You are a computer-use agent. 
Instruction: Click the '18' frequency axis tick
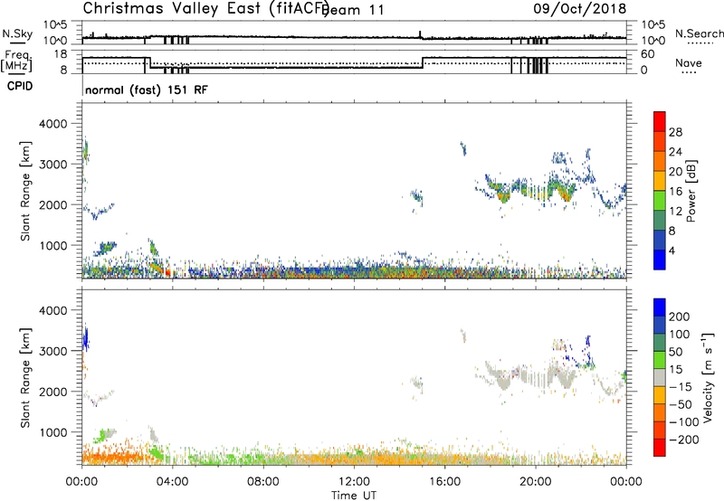61,54
